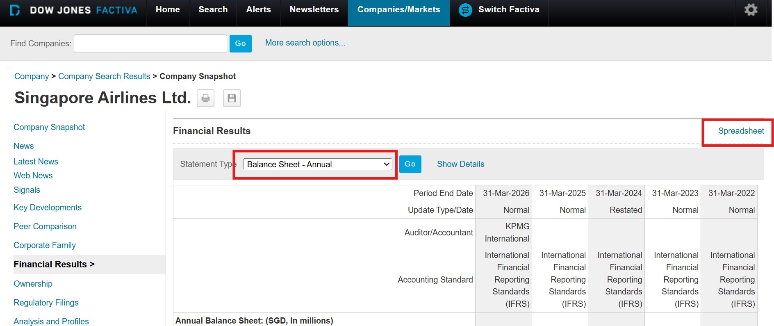Open More search options link
774x326 pixels.
305,43
